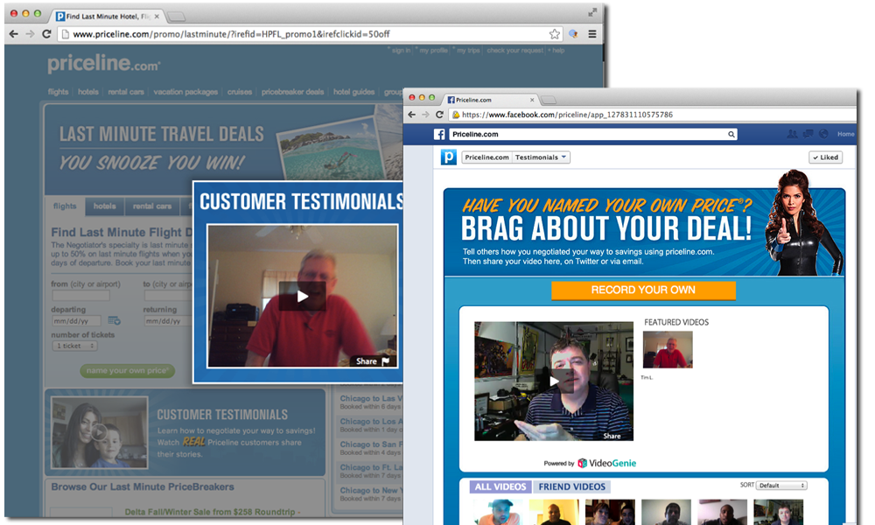Image resolution: width=875 pixels, height=525 pixels.
Task: Click the Facebook logo icon
Action: (440, 135)
